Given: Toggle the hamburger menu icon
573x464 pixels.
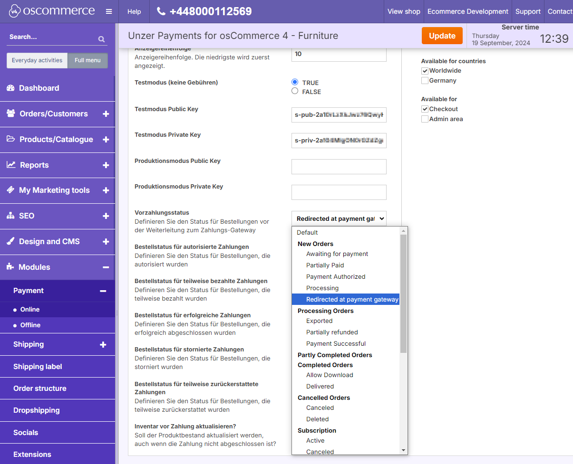Looking at the screenshot, I should tap(109, 11).
